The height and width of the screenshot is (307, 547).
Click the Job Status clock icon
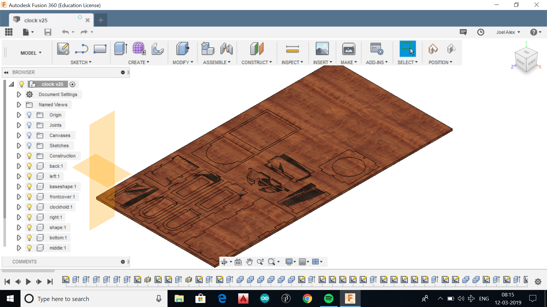481,32
